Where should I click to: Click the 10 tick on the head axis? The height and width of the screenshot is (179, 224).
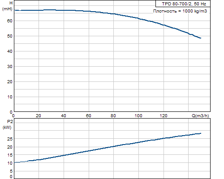tap(9, 97)
